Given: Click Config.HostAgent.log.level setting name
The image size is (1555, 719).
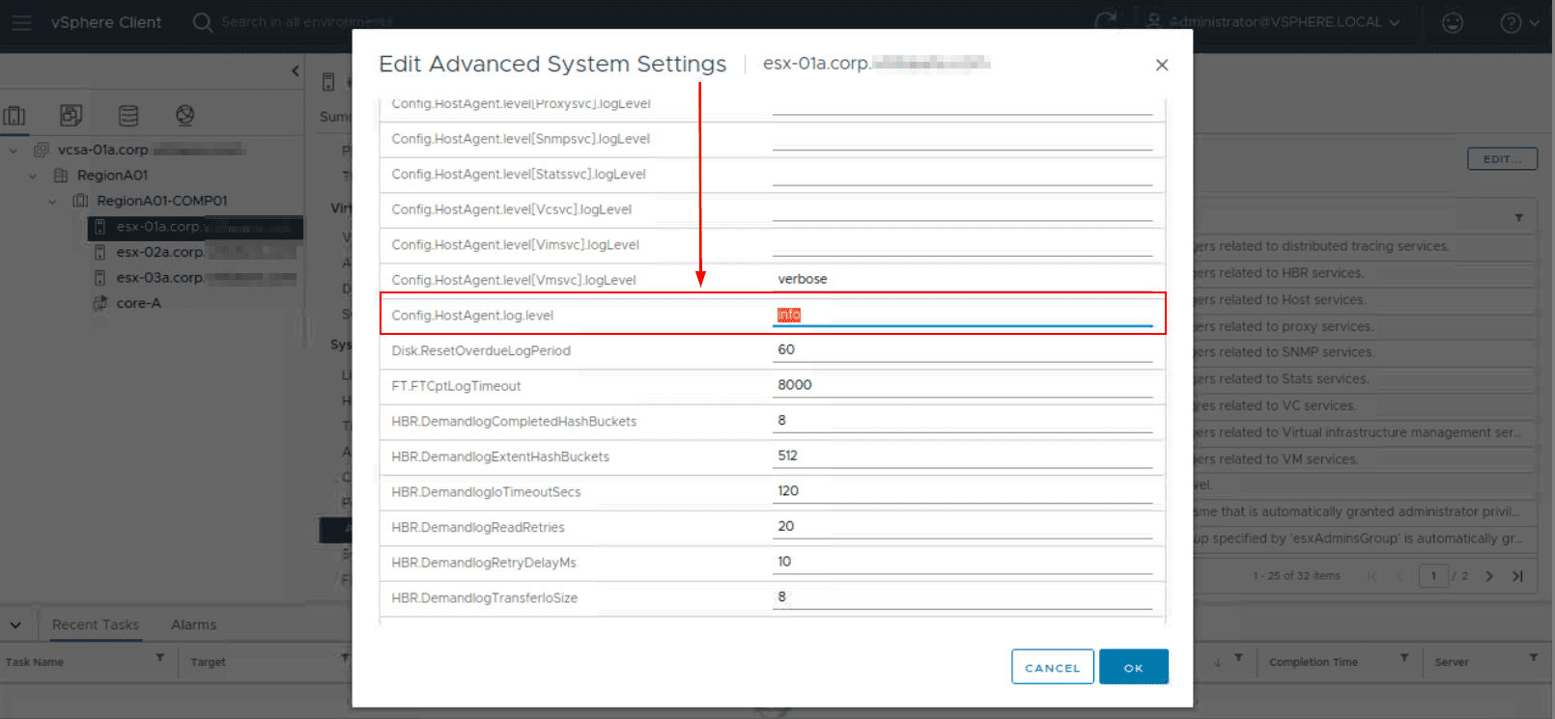Looking at the screenshot, I should (472, 316).
